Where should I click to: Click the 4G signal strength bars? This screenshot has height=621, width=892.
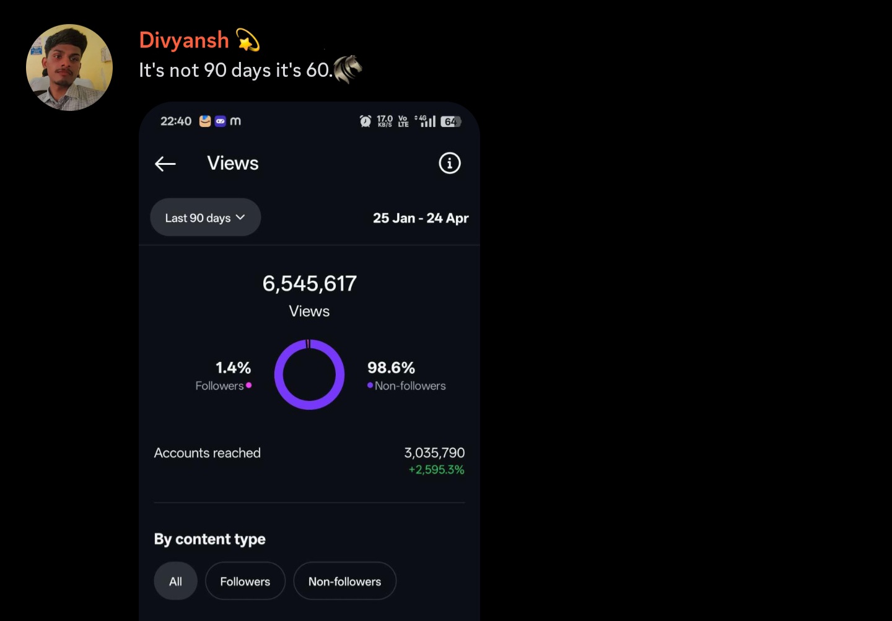click(425, 121)
